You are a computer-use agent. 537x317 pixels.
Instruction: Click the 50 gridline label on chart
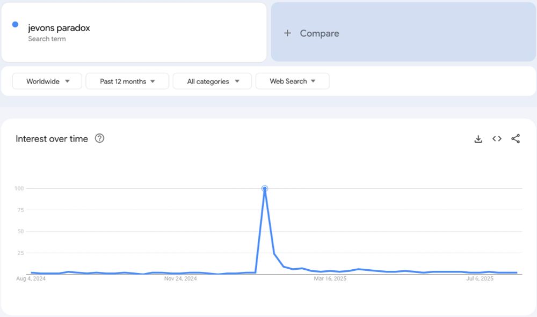click(20, 232)
